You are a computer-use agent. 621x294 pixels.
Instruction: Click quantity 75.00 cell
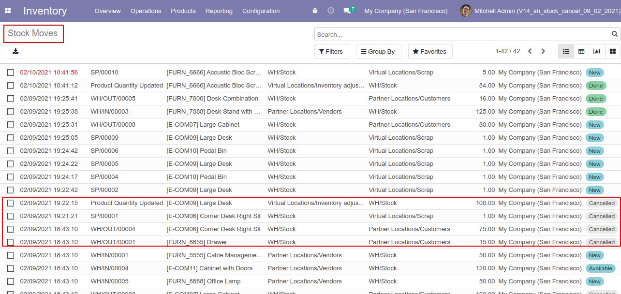pos(487,229)
